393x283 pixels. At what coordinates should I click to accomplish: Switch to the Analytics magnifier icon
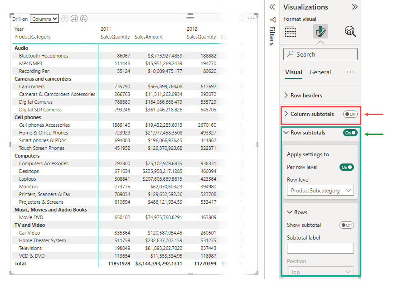pos(349,32)
